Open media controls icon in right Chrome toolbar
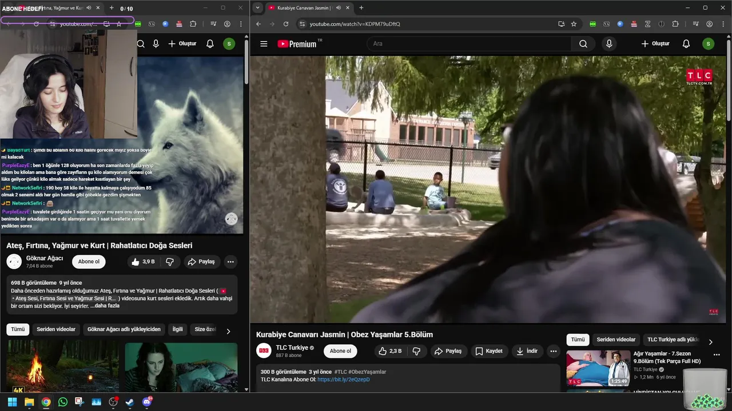This screenshot has height=411, width=732. [695, 24]
